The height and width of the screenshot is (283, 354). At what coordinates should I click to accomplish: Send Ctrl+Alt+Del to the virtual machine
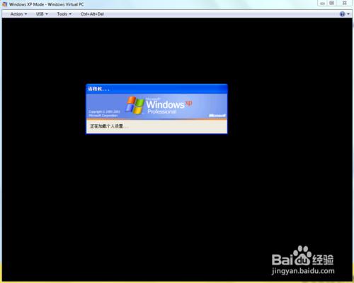(x=92, y=14)
